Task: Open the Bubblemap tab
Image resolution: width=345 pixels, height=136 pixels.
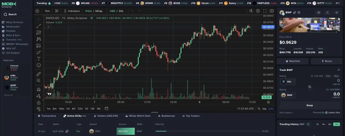Action: click(x=166, y=116)
